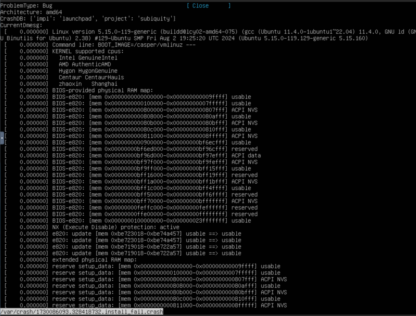Screen dimensions: 416x316
Task: Click BIOS-e820 line starting 0x100000000 usable
Action: click(127, 220)
